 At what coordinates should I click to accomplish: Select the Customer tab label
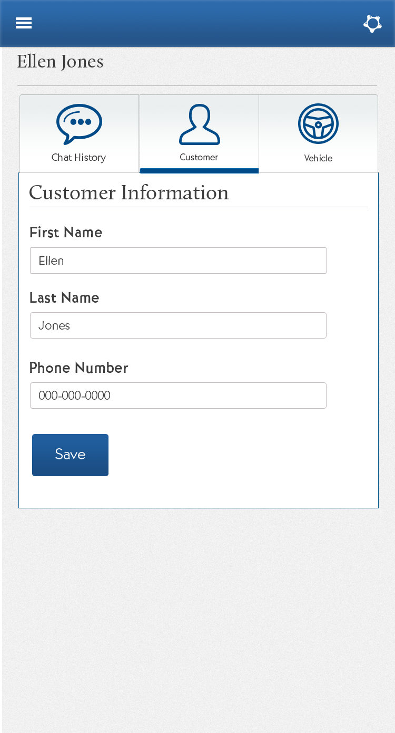pyautogui.click(x=199, y=157)
